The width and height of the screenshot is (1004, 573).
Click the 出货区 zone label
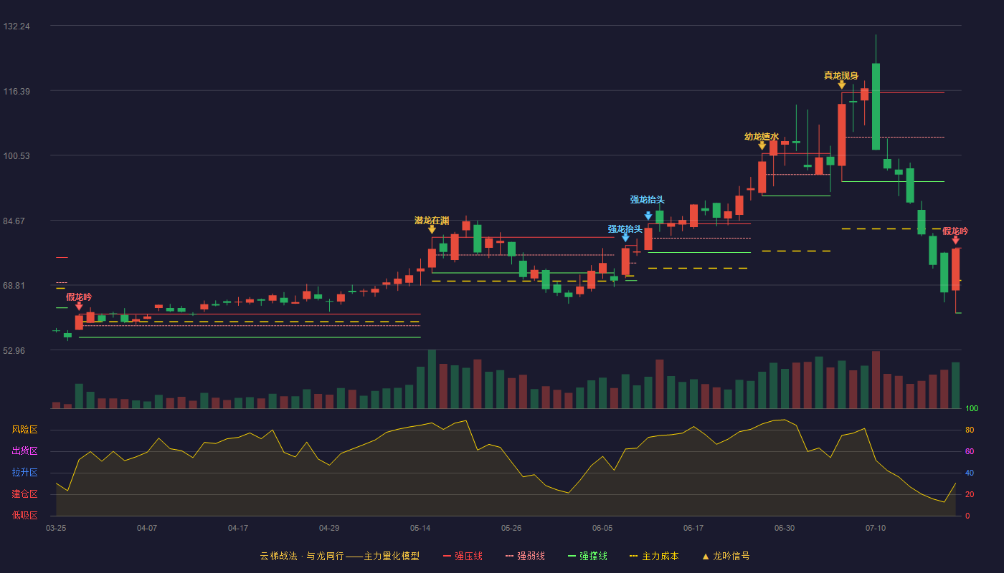pos(24,451)
